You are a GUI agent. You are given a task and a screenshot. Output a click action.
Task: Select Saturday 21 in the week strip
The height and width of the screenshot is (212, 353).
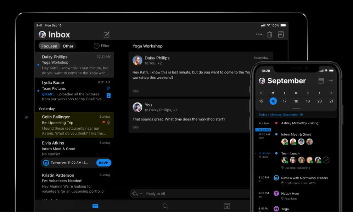331,101
